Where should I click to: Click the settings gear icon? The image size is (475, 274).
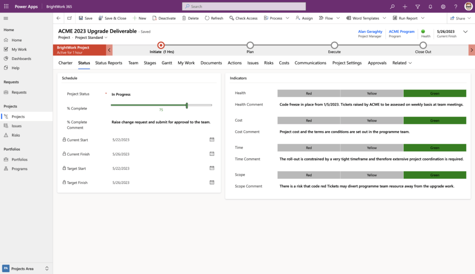[x=443, y=6]
